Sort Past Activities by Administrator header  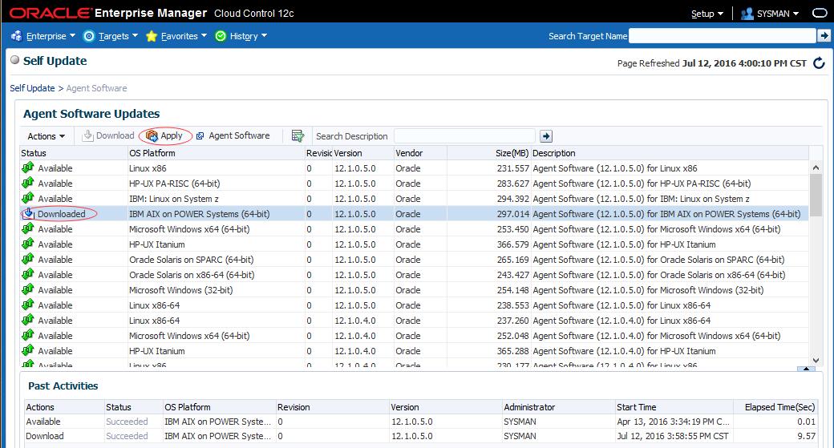558,407
